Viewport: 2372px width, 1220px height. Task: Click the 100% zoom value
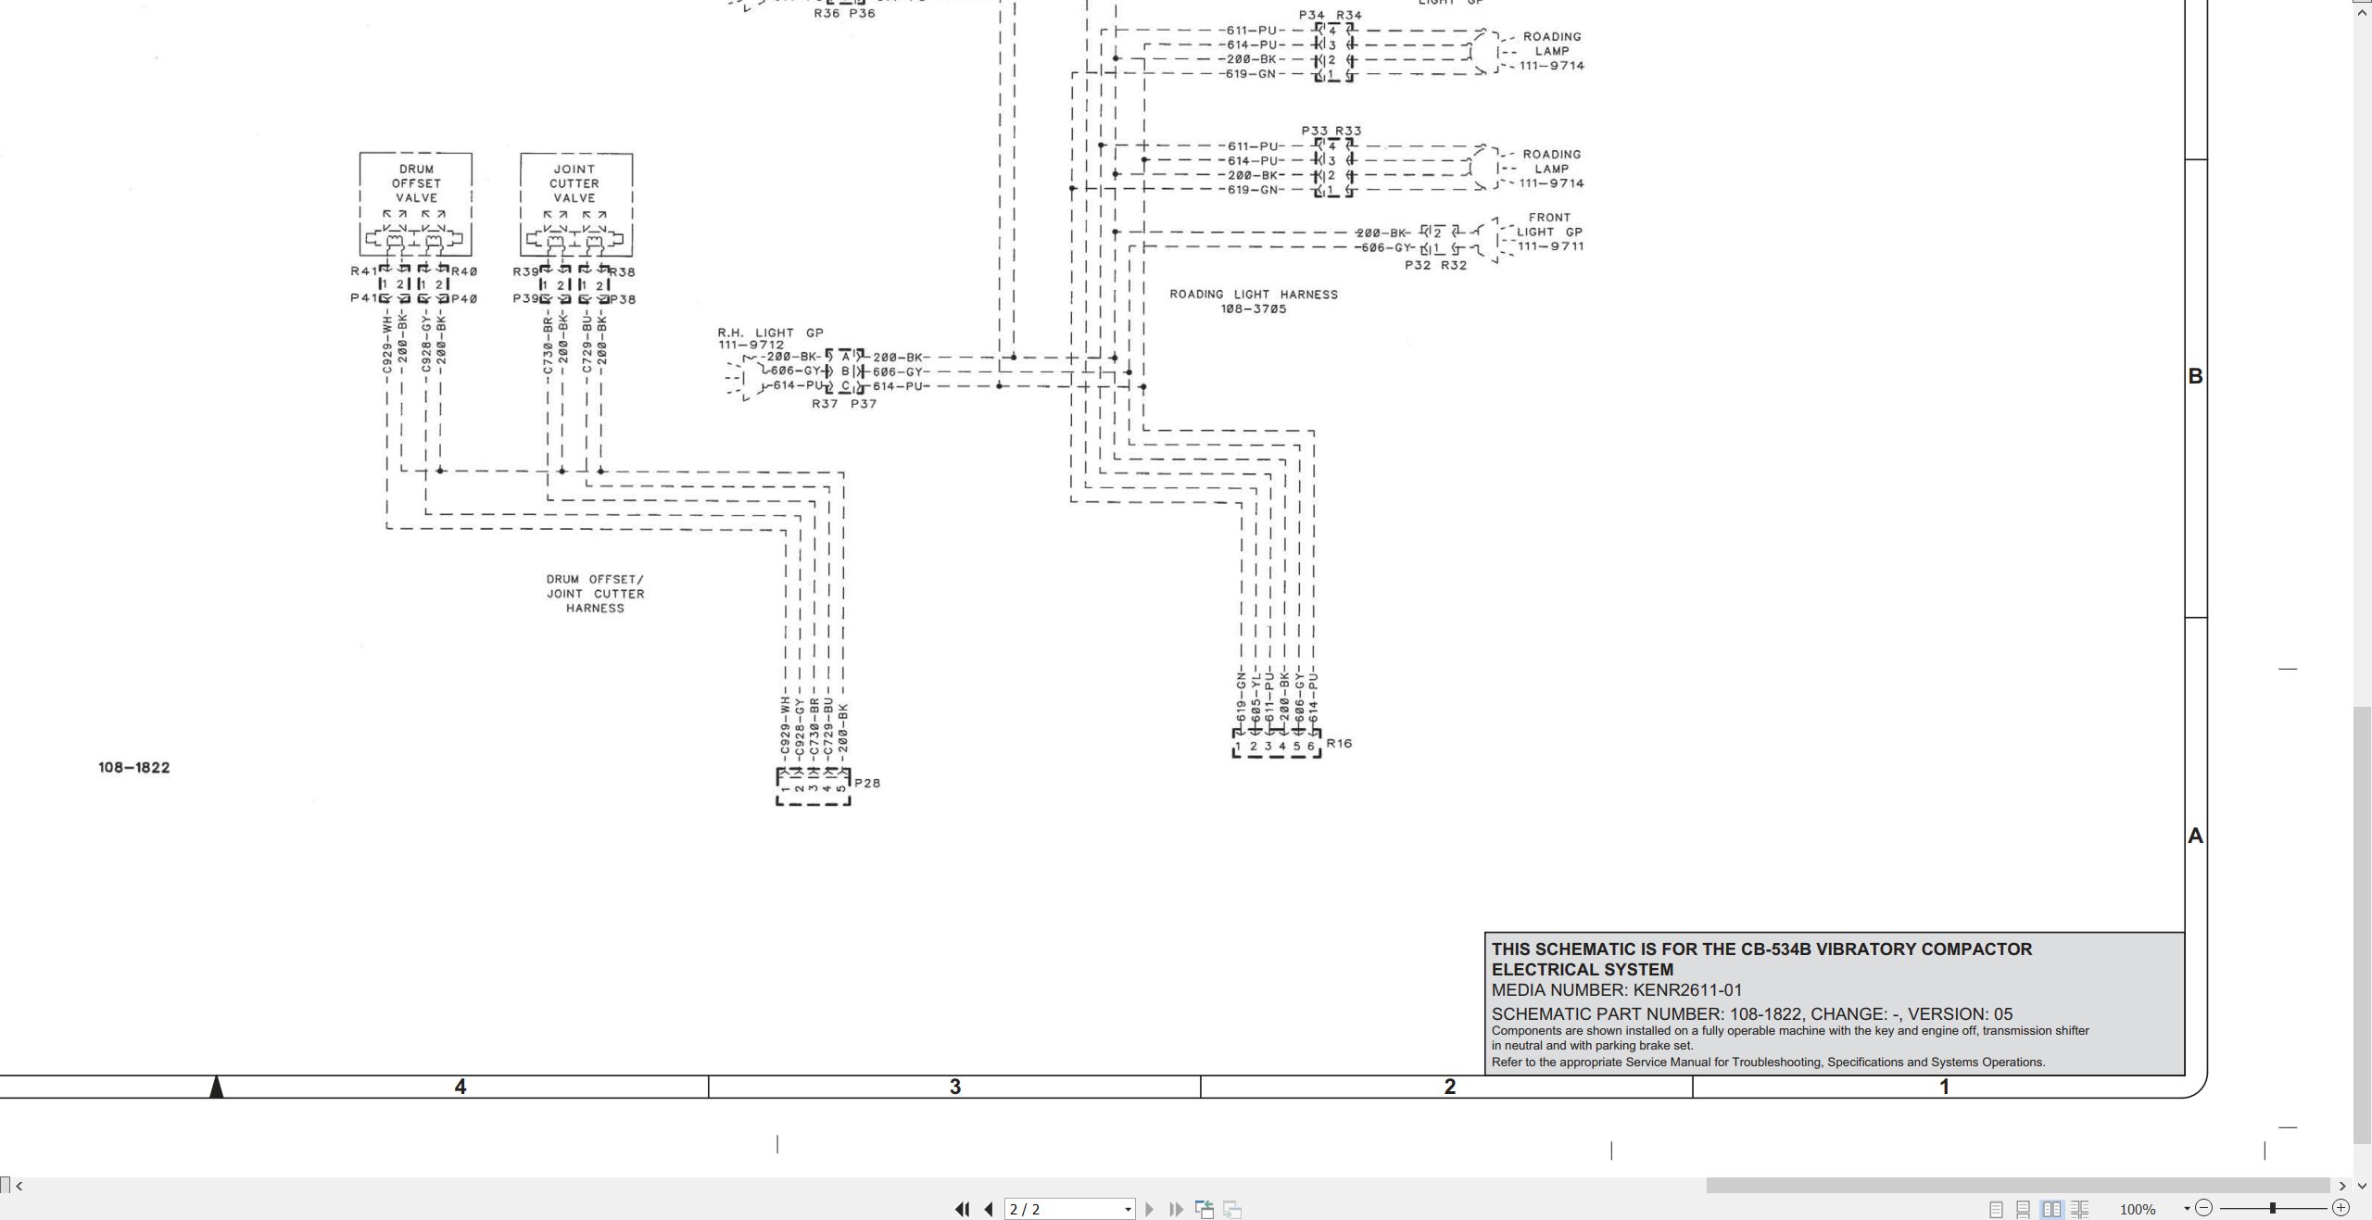tap(2138, 1209)
